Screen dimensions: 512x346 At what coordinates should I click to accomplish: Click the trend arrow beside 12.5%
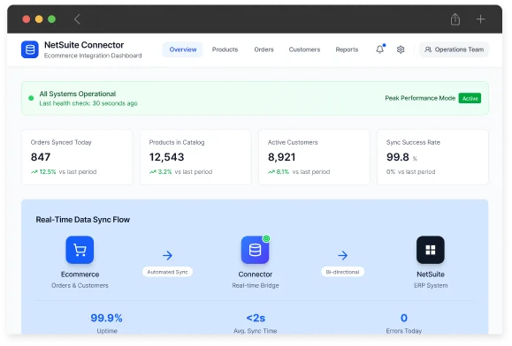point(34,172)
